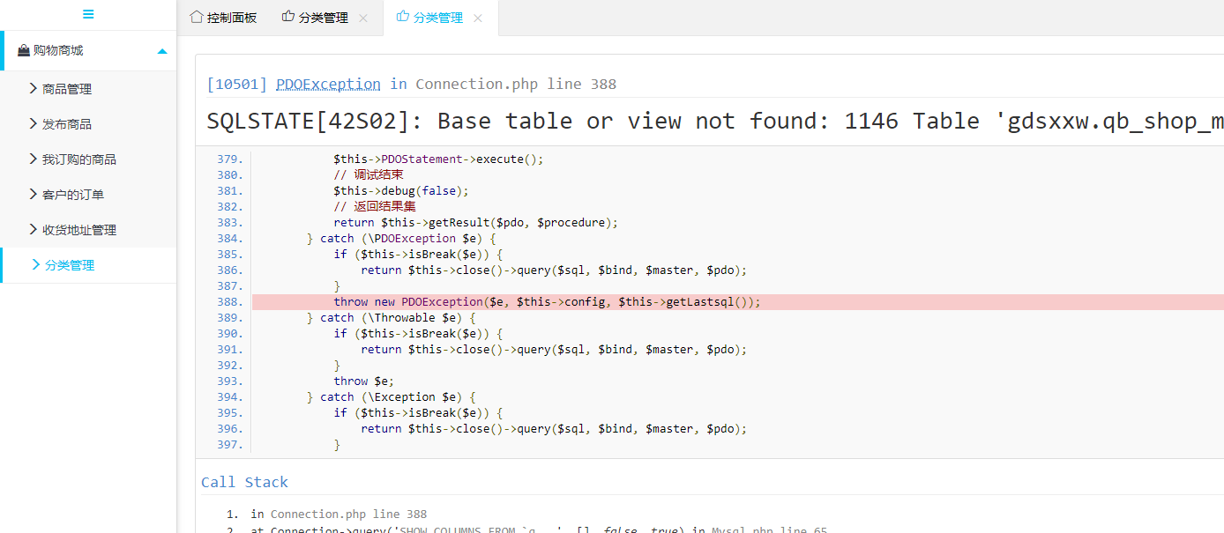Viewport: 1224px width, 533px height.
Task: Click the highlighted line 388 throw statement
Action: point(547,302)
